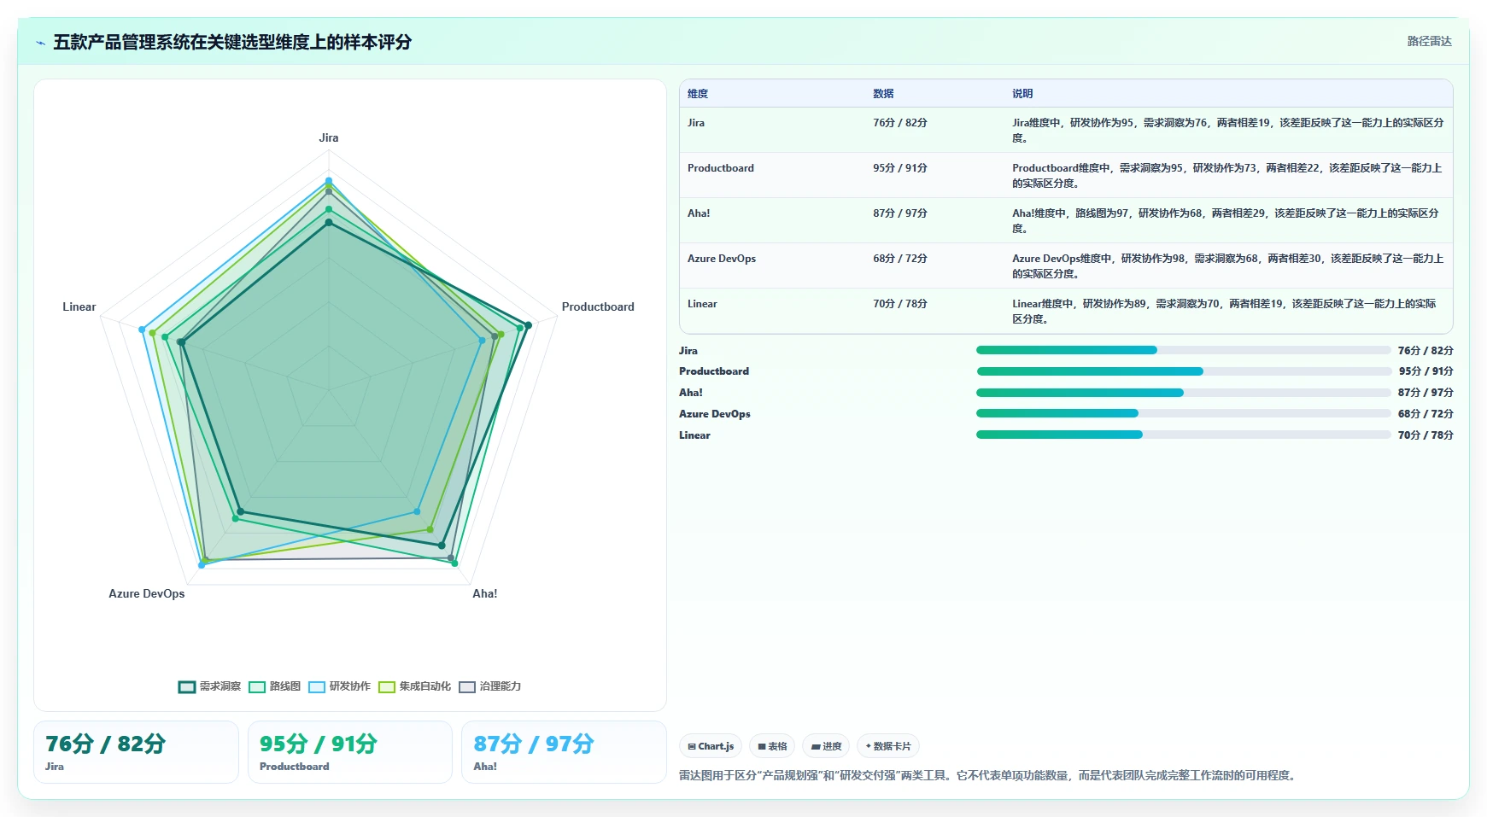Click the 数据卡片 tag chip

[888, 746]
